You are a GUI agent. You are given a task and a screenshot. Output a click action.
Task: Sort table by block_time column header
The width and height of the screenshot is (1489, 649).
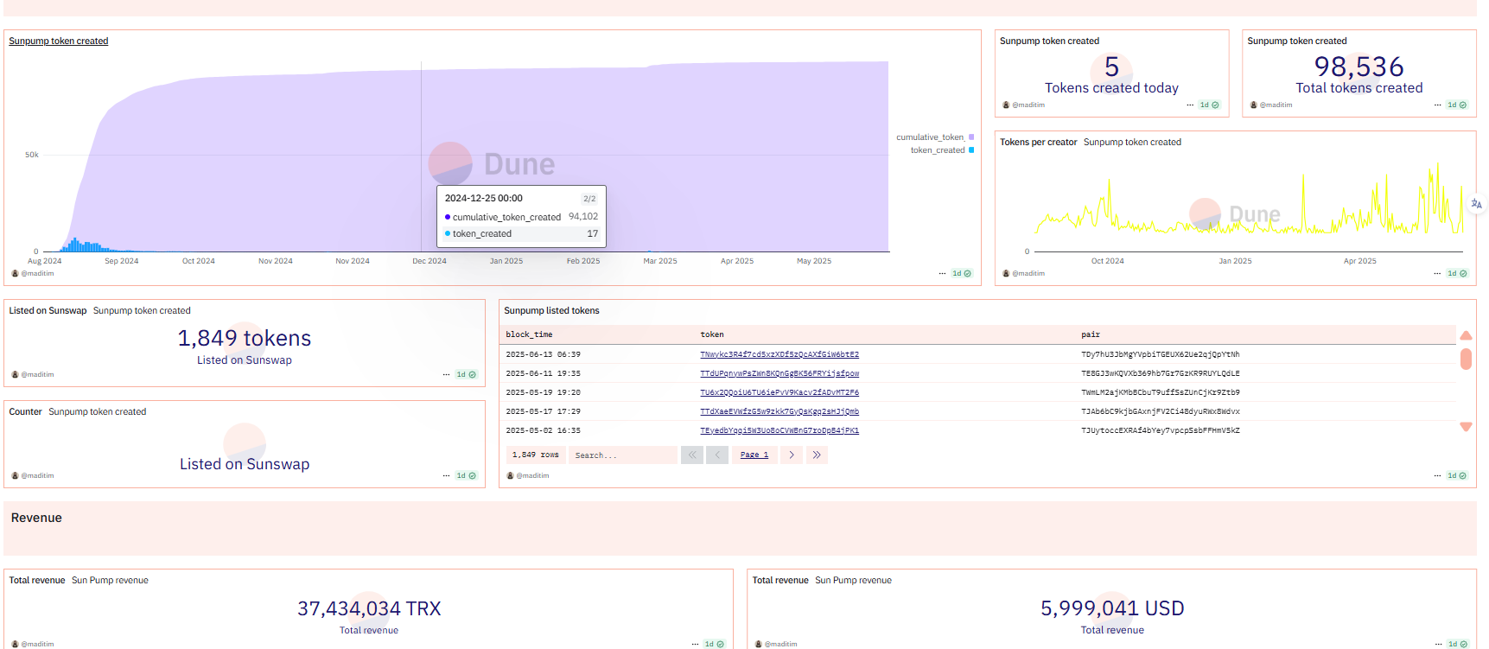pyautogui.click(x=529, y=334)
